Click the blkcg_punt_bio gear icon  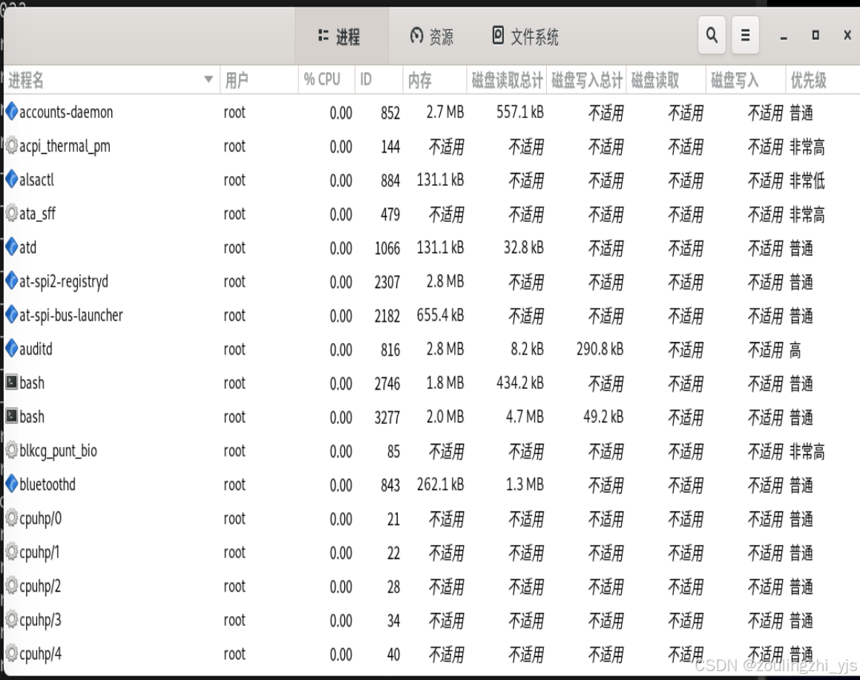pos(12,450)
